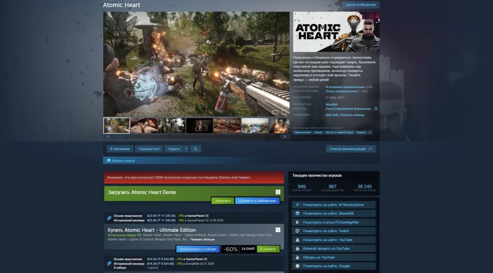Open 'Центр сообщества' community hub
The width and height of the screenshot is (493, 273).
coord(361,5)
